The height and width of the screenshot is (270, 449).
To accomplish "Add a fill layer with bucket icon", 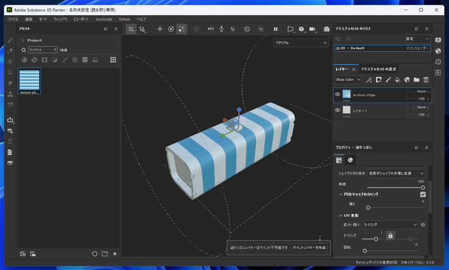I will (x=397, y=80).
